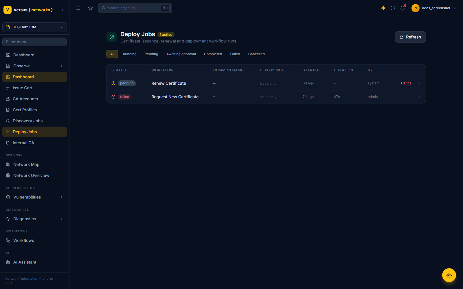
Task: Open Discovery Jobs page
Action: [x=34, y=121]
